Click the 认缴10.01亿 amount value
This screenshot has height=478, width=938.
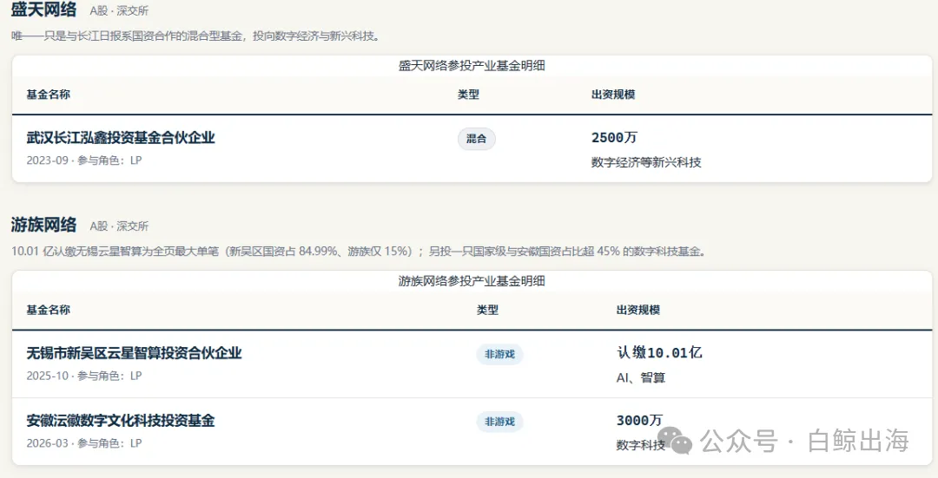pos(659,352)
